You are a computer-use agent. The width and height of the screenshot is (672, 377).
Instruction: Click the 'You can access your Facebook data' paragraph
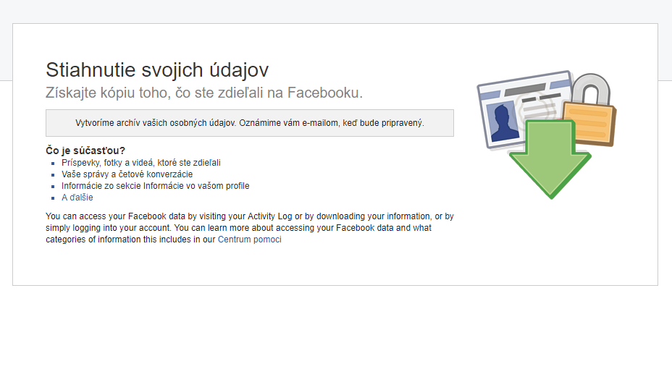[x=250, y=228]
